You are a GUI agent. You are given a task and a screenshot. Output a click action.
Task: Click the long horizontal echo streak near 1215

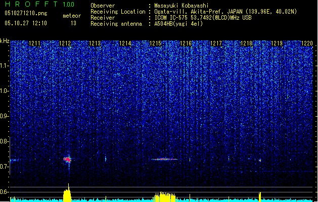pyautogui.click(x=164, y=159)
